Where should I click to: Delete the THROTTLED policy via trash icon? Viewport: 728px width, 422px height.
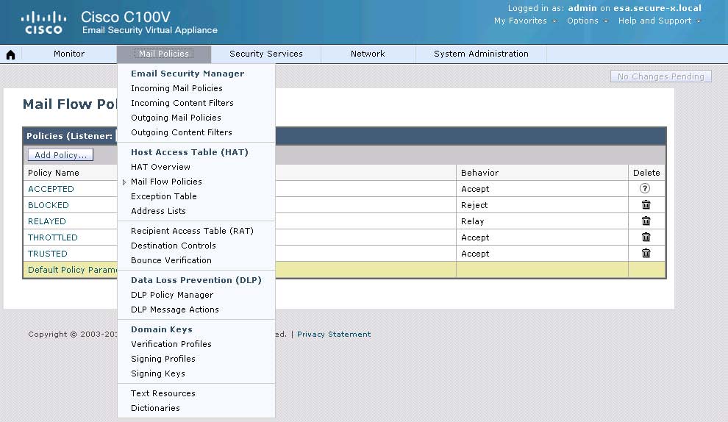(646, 237)
